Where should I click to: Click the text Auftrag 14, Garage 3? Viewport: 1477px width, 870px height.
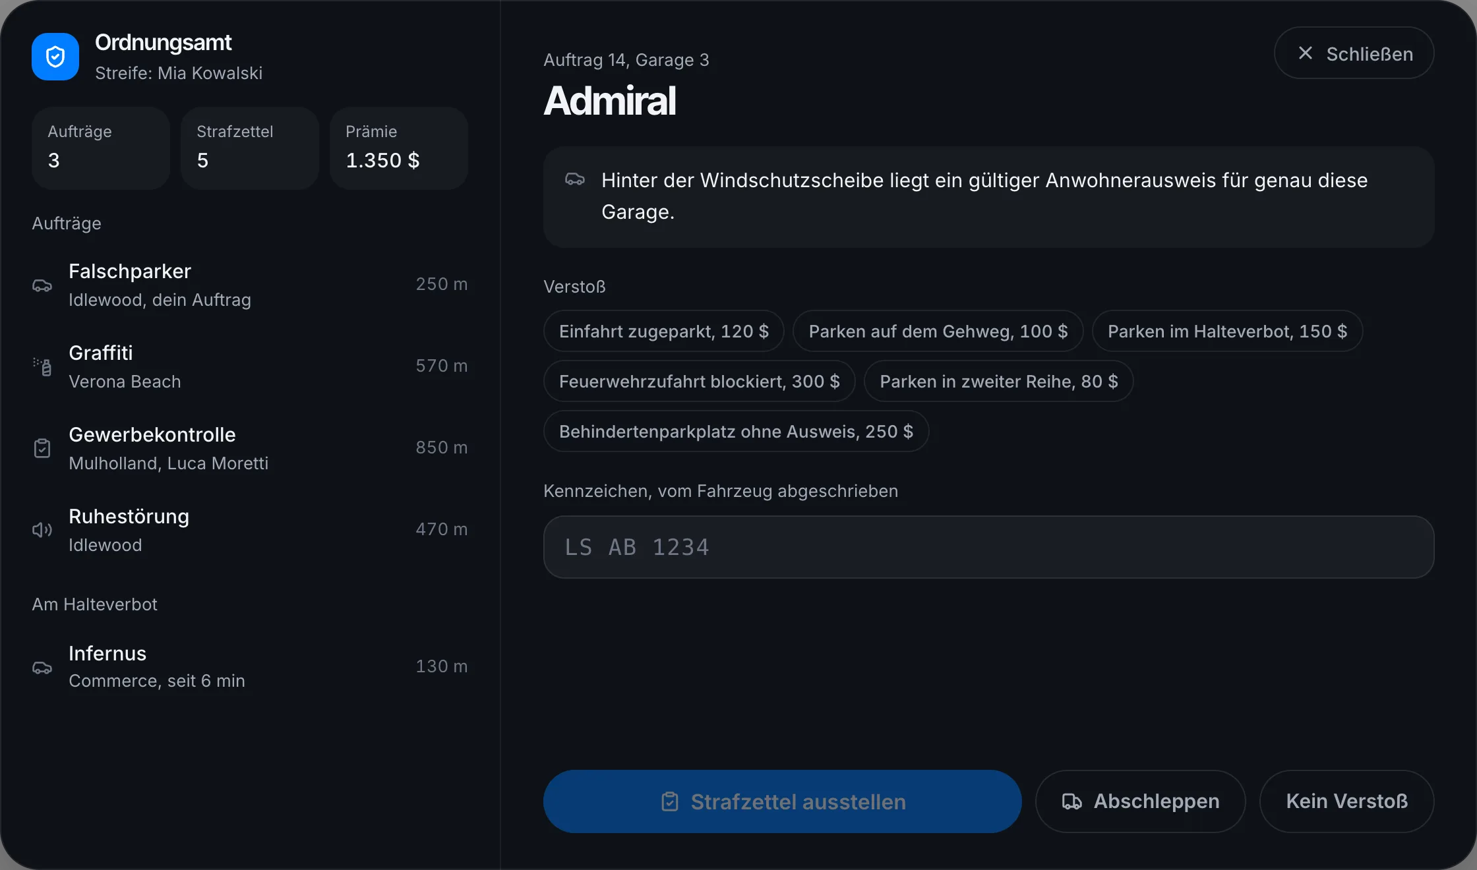click(626, 60)
